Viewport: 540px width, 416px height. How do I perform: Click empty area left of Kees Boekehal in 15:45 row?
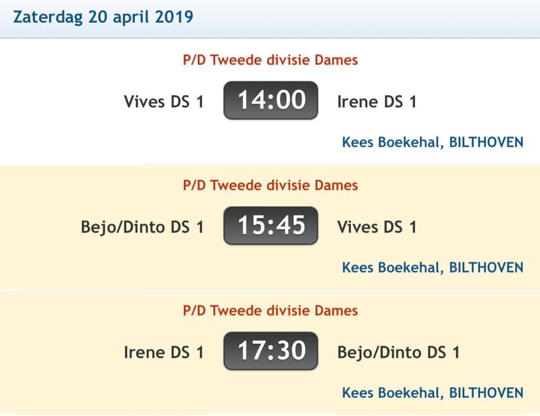point(169,268)
